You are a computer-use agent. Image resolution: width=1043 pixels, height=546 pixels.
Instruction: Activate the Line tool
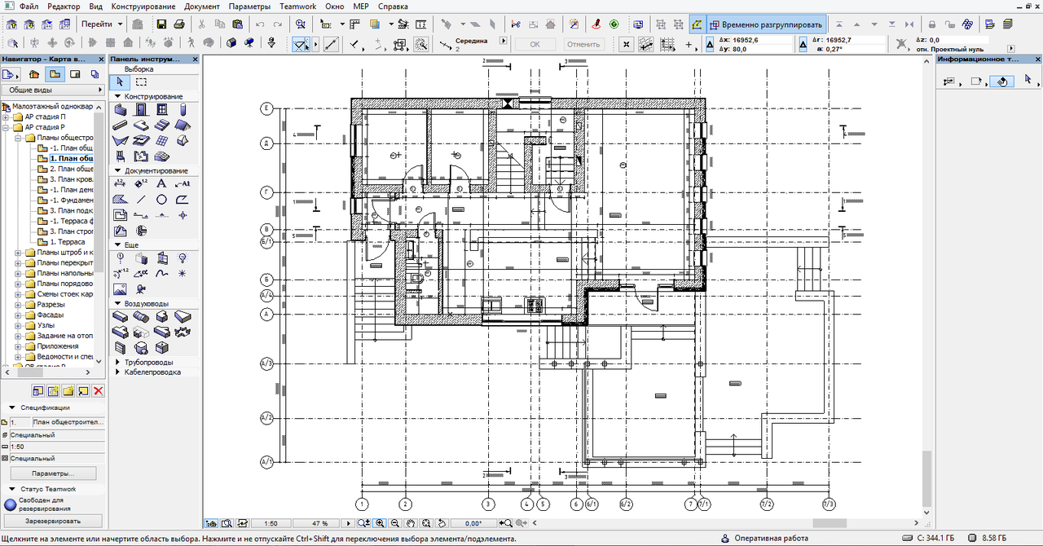(141, 200)
